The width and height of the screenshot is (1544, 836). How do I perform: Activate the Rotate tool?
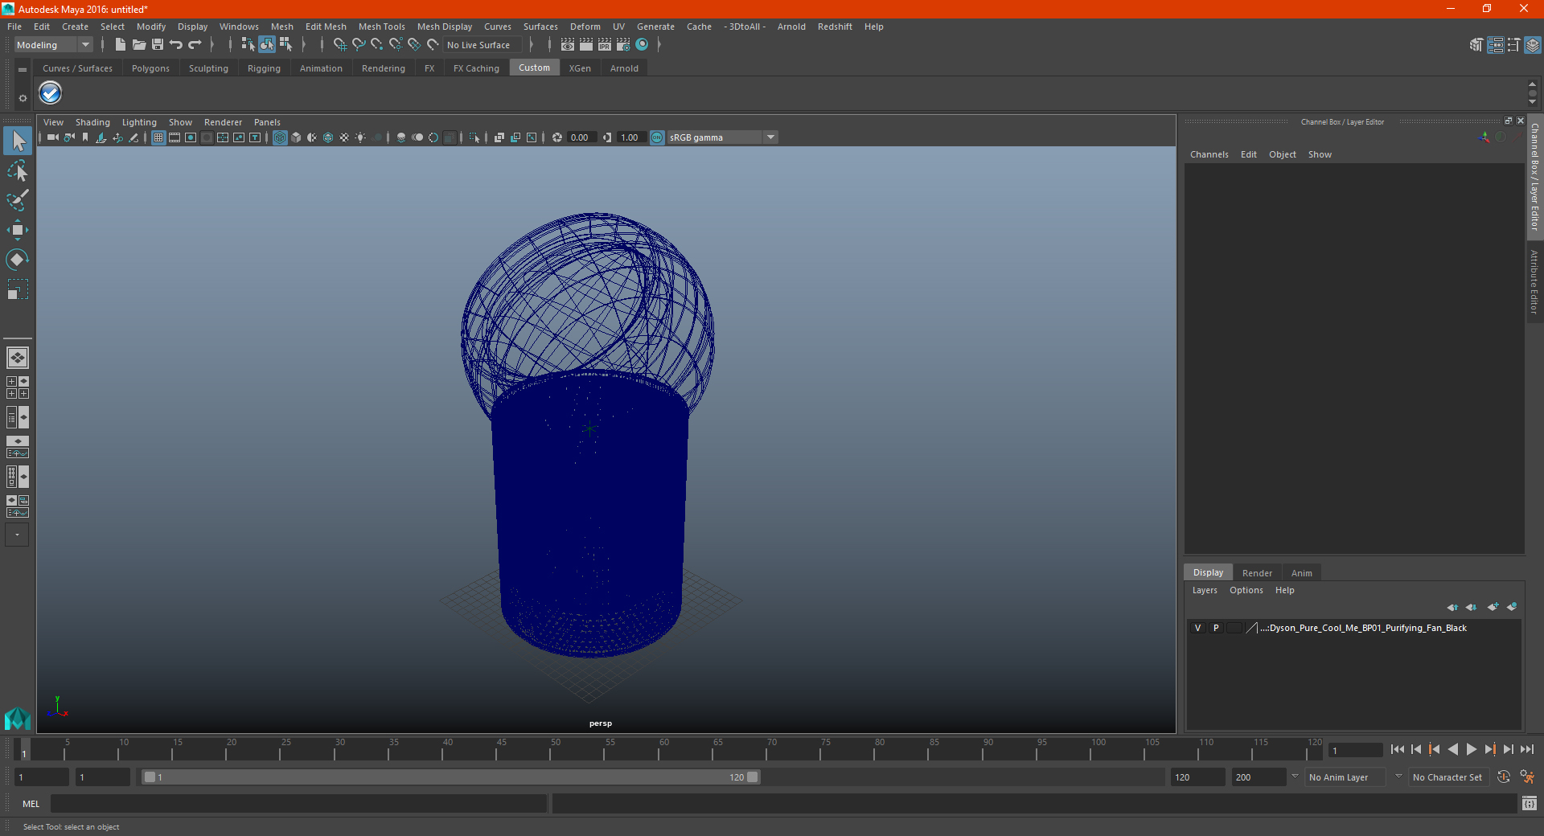pos(18,260)
